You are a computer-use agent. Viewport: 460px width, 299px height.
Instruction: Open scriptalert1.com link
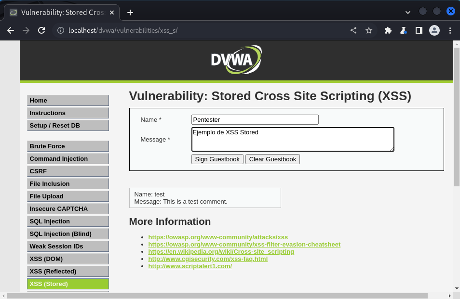pos(190,266)
